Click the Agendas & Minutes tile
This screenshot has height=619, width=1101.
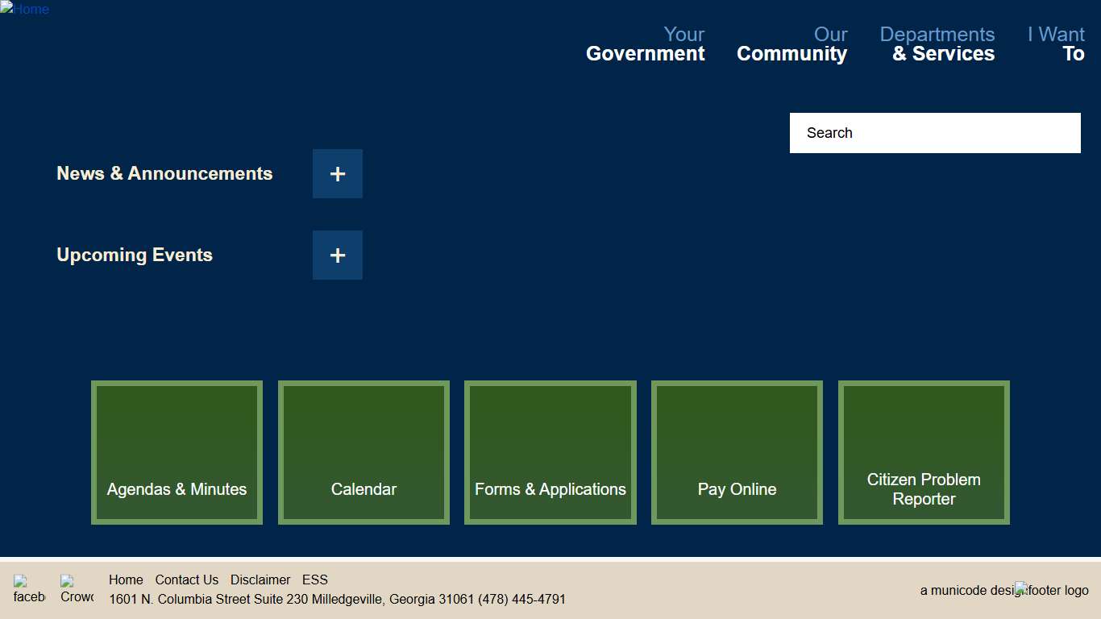[177, 452]
